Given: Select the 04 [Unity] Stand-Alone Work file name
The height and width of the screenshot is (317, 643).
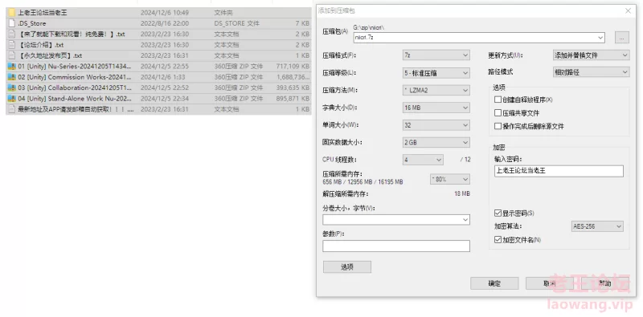Looking at the screenshot, I should coord(75,98).
